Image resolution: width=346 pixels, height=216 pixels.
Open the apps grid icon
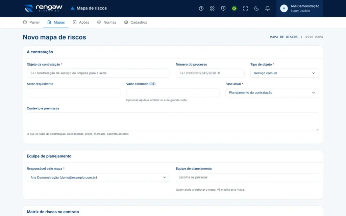click(212, 8)
